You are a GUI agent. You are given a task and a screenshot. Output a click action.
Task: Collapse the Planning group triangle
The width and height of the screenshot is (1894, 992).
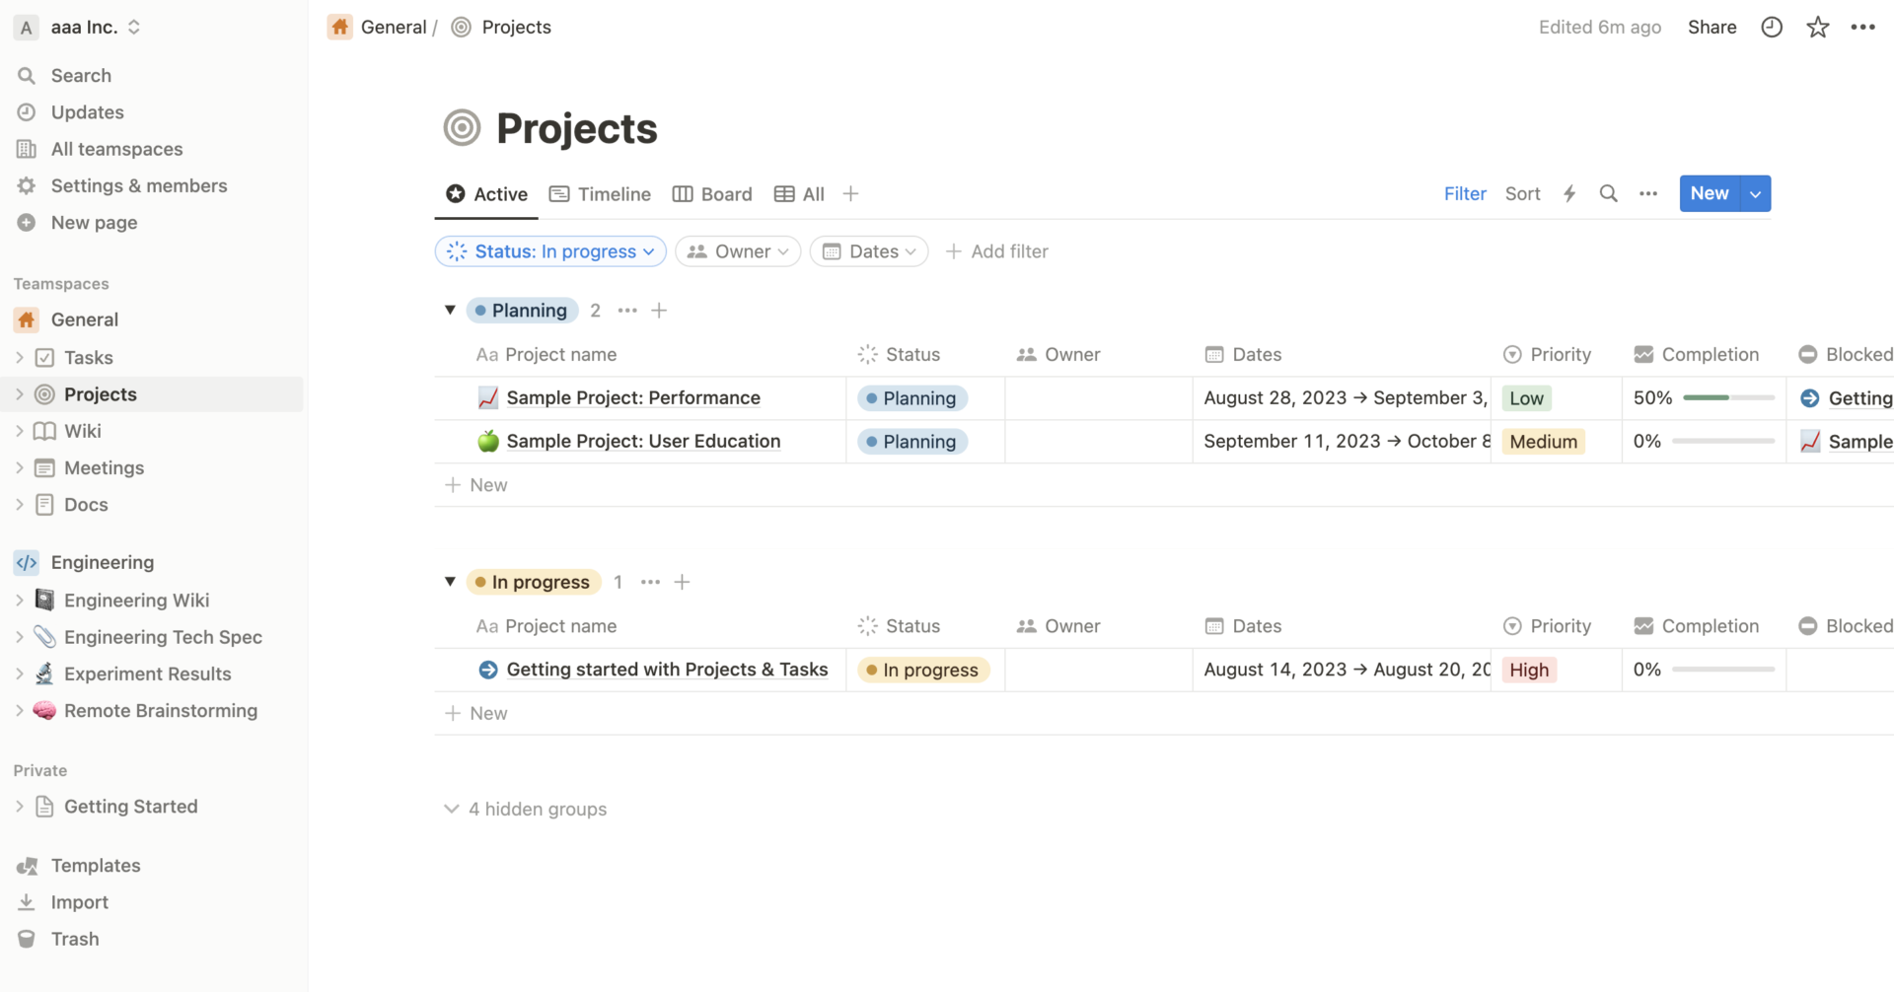click(450, 310)
